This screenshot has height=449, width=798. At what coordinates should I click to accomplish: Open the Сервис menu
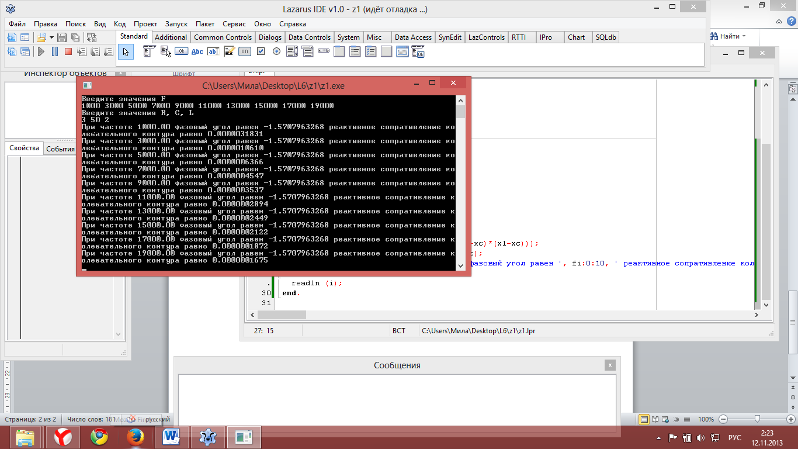point(234,24)
